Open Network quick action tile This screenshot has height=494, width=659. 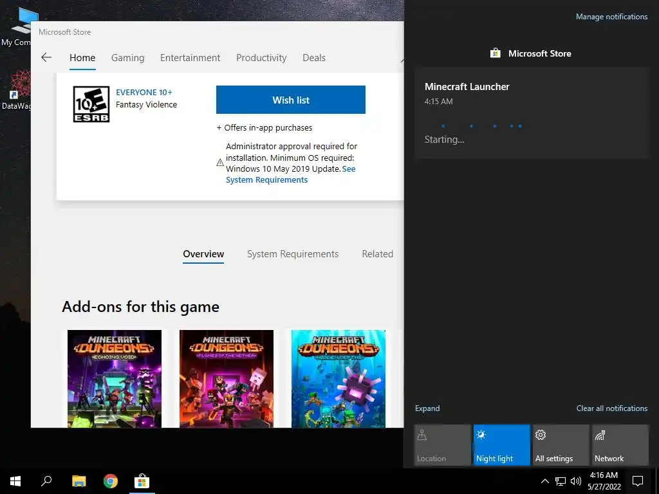pos(620,445)
